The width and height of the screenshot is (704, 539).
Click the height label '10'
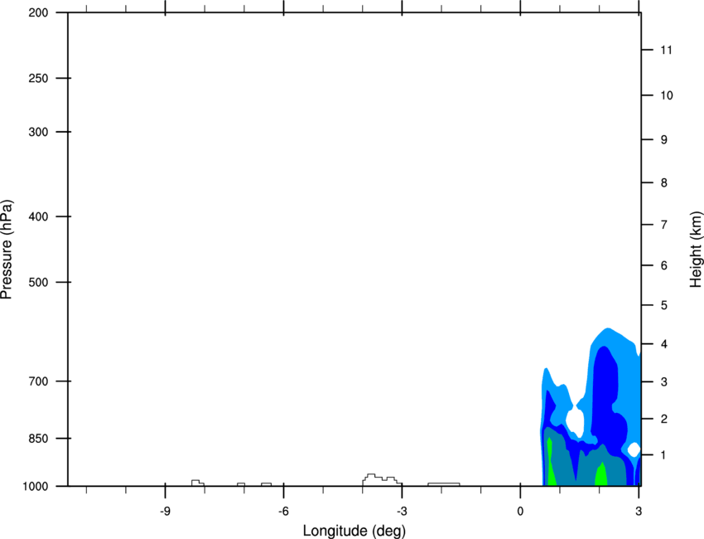click(x=667, y=95)
